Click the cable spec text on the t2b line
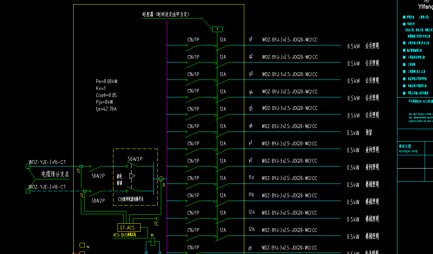433x254 pixels. pos(290,230)
